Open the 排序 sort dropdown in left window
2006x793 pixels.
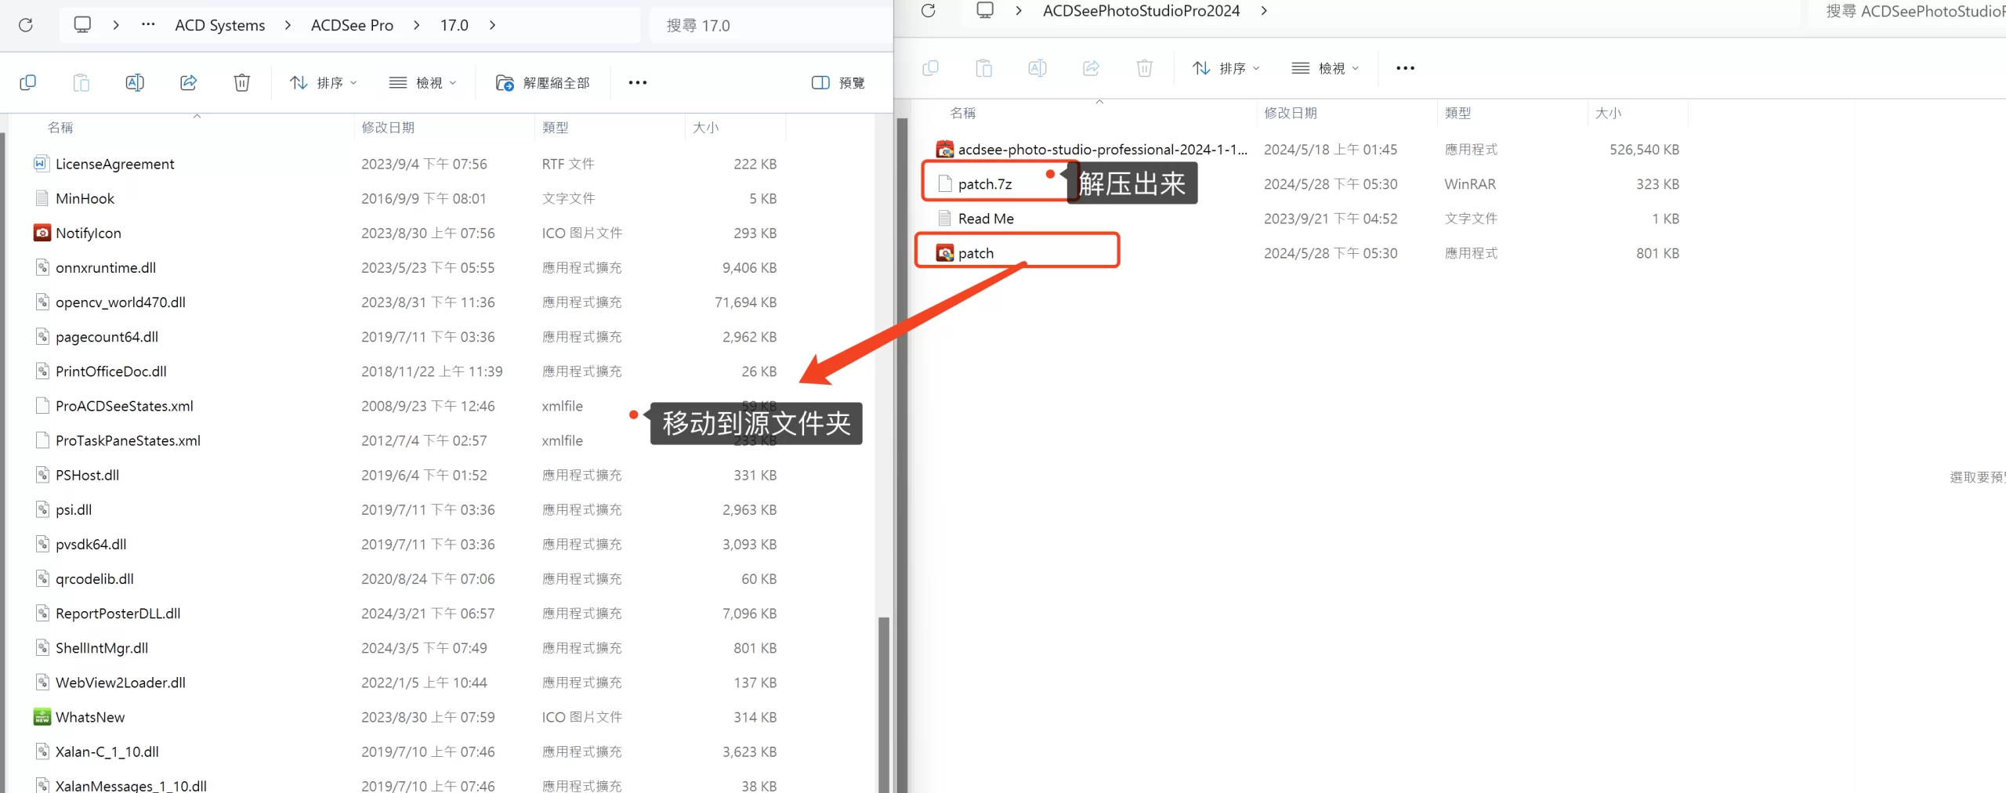(x=323, y=82)
